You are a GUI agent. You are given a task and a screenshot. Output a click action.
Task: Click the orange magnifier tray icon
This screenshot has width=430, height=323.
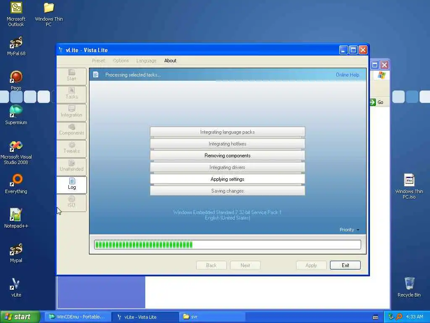click(x=399, y=317)
